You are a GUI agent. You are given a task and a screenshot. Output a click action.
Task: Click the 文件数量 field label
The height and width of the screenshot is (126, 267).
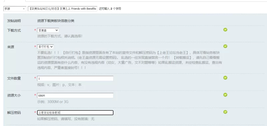pyautogui.click(x=14, y=79)
